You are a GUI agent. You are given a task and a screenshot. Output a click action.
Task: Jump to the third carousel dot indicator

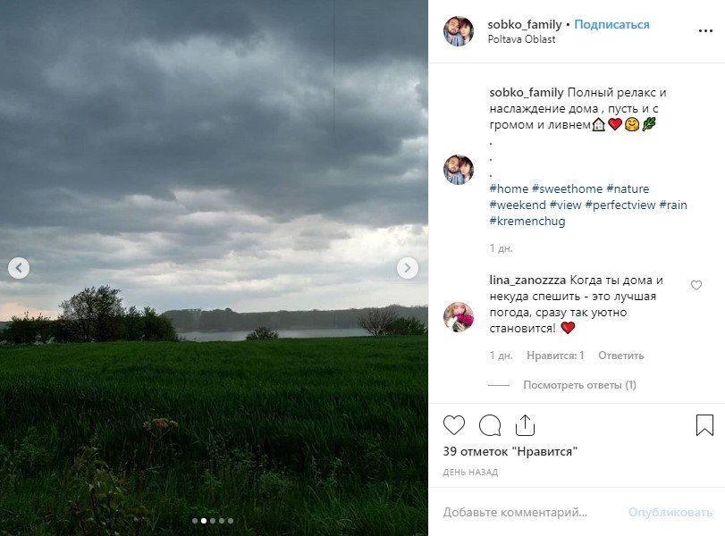[x=213, y=521]
